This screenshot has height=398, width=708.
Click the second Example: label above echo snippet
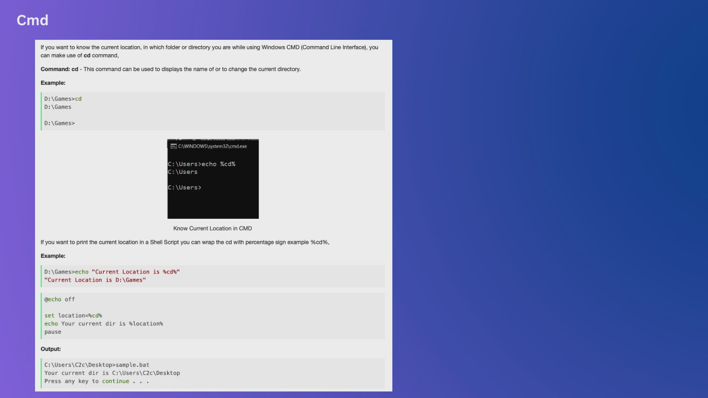(x=53, y=256)
